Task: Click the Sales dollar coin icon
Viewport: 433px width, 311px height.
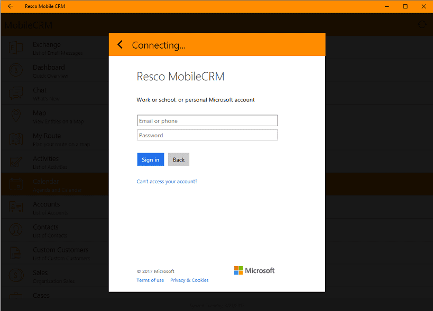Action: pyautogui.click(x=16, y=276)
